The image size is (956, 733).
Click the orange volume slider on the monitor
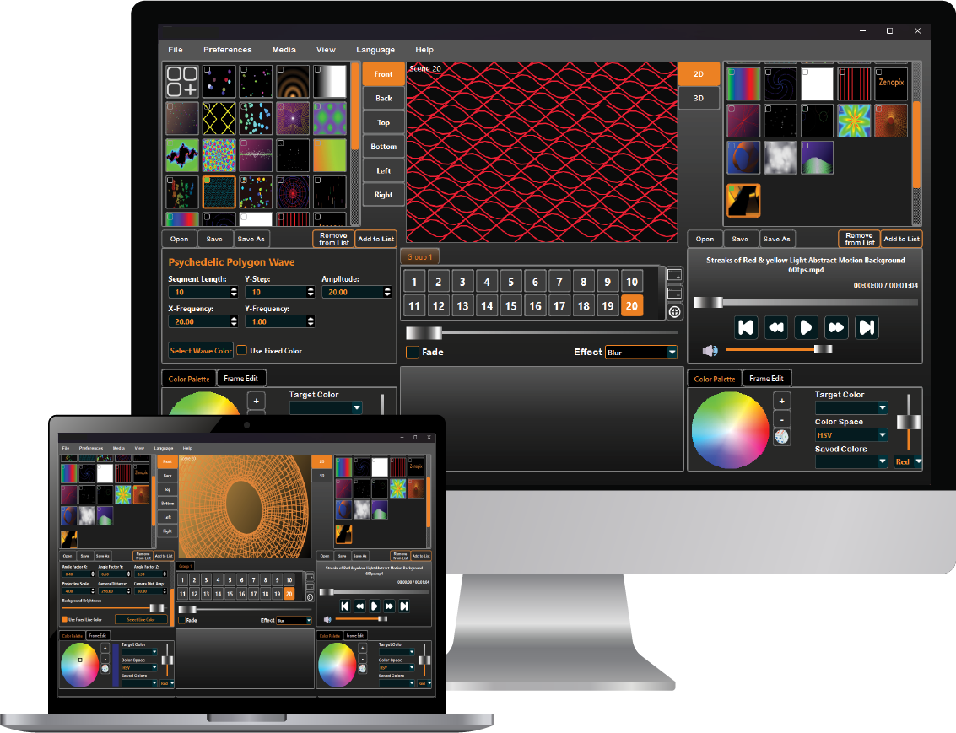[779, 349]
